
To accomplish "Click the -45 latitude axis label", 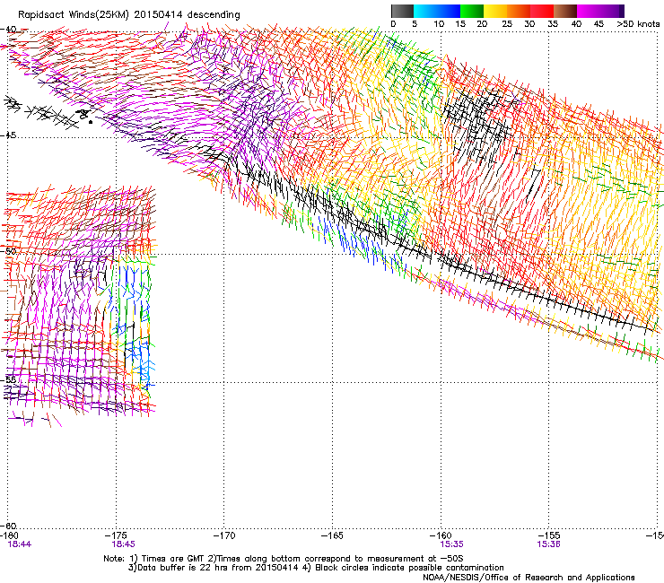I will 8,135.
